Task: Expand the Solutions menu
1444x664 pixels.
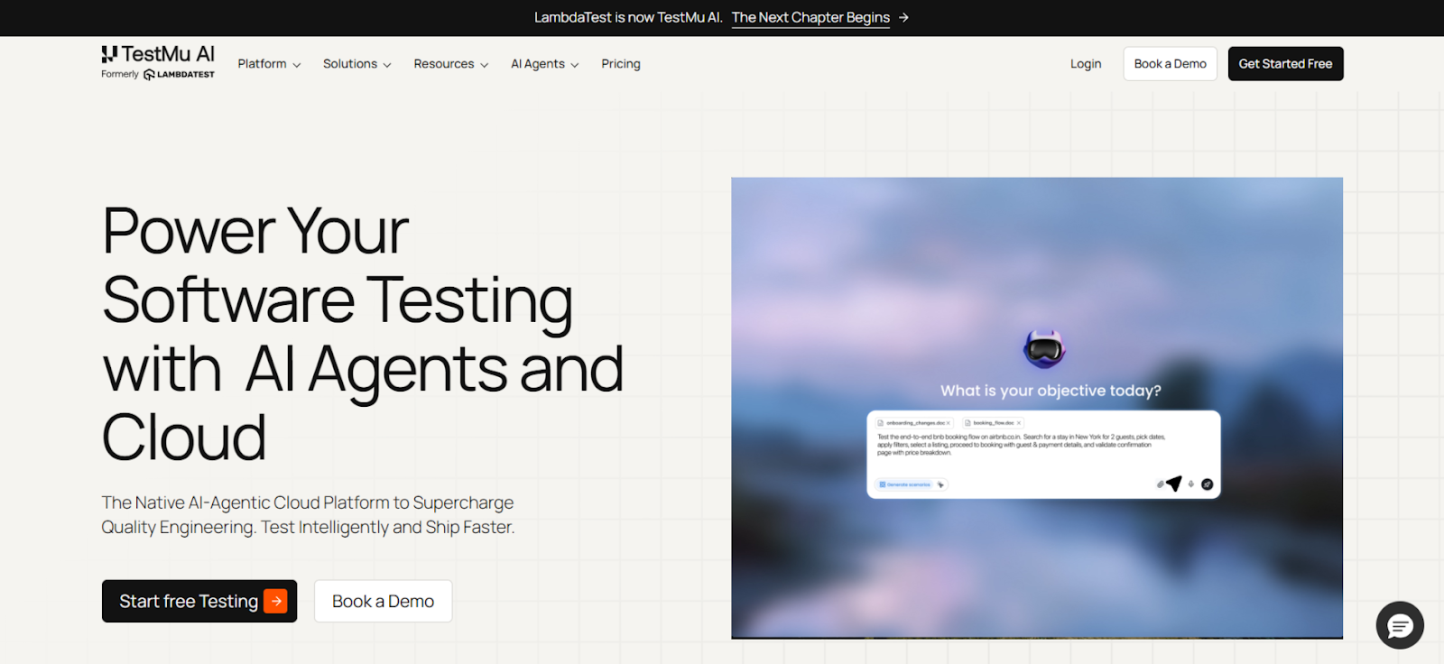Action: pyautogui.click(x=356, y=64)
